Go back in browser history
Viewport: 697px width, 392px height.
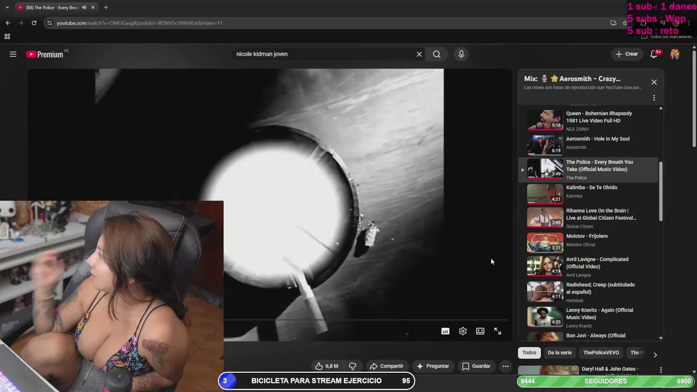point(8,23)
